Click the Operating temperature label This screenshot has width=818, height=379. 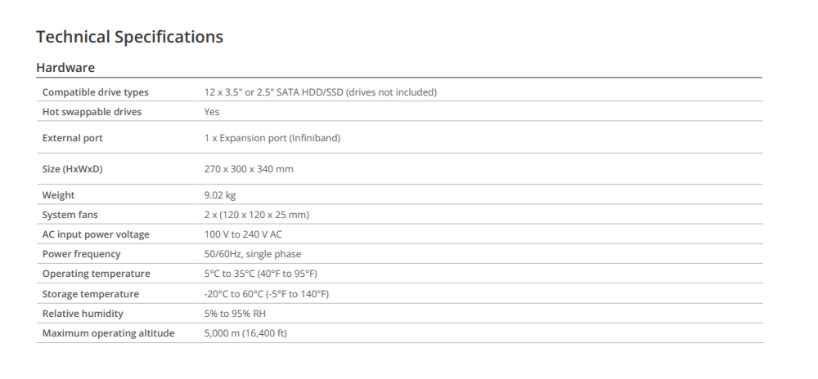click(97, 274)
